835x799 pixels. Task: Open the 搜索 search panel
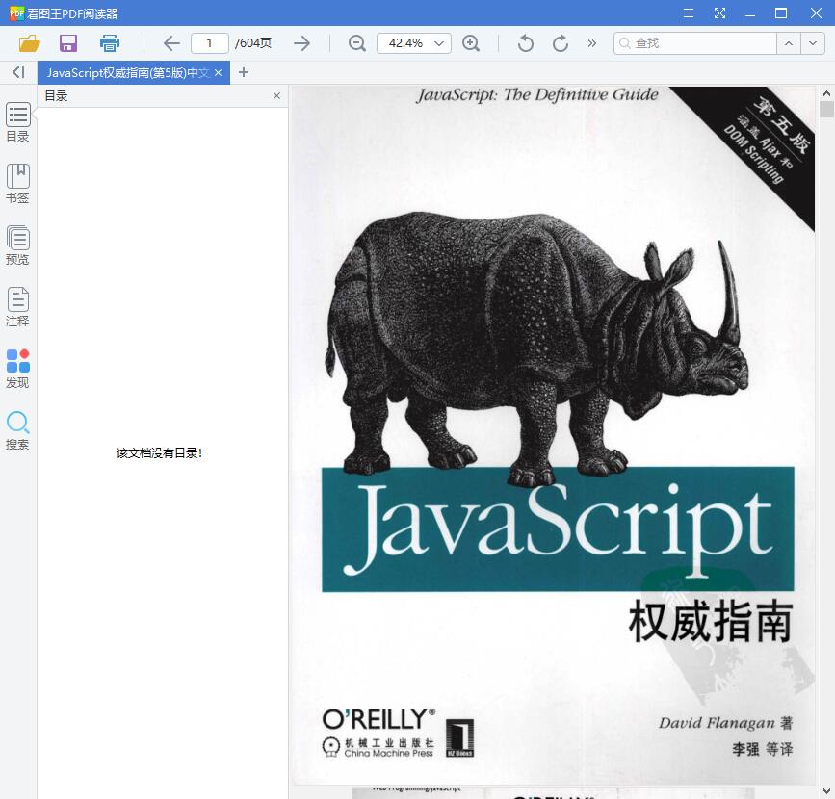(17, 430)
